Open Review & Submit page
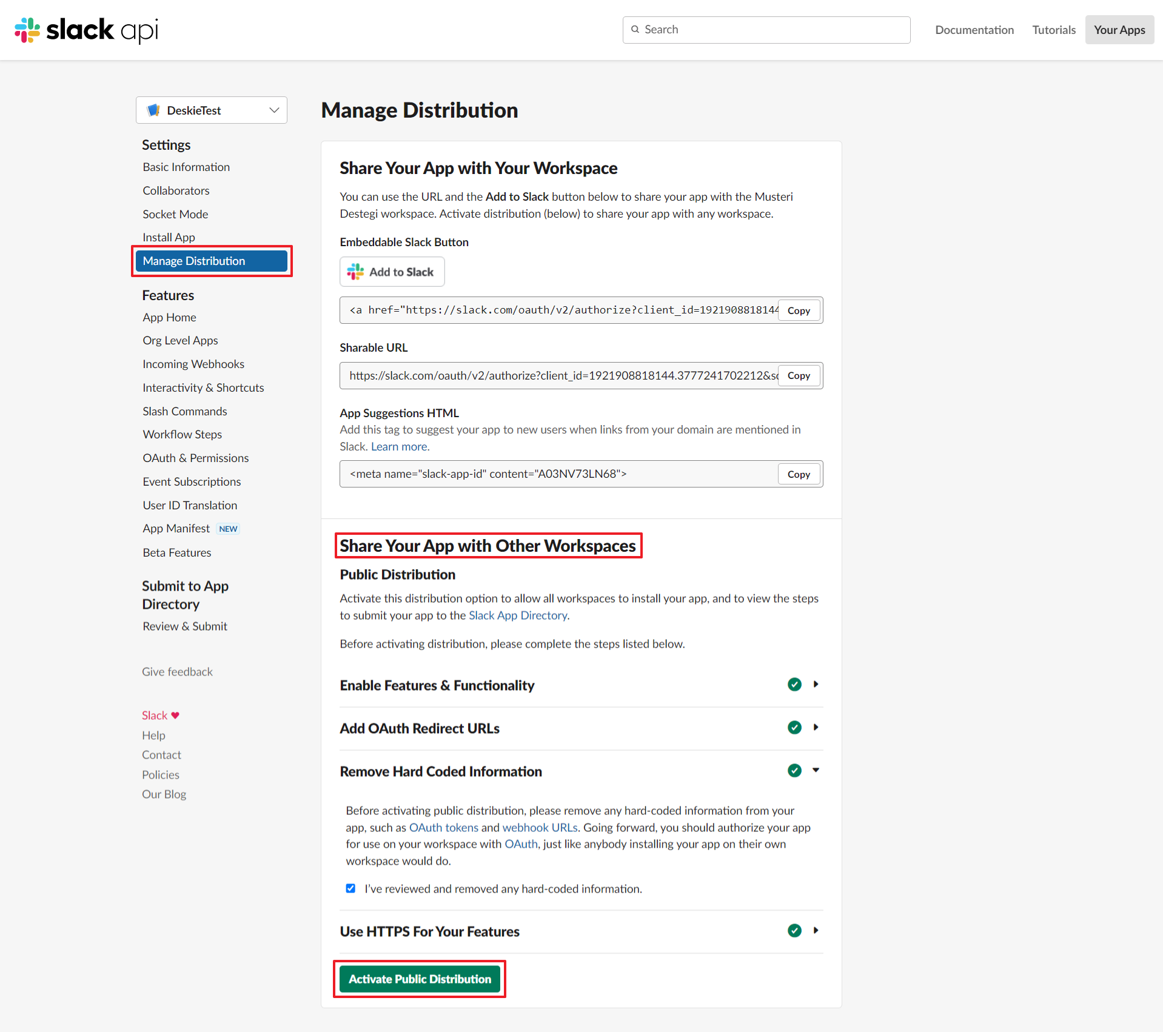Screen dimensions: 1163x1032 click(185, 626)
